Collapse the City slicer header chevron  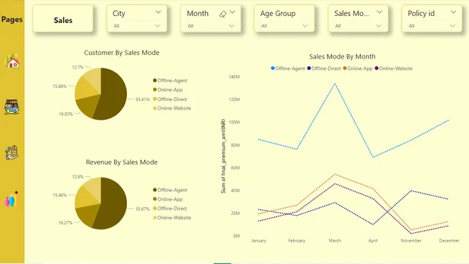[x=158, y=12]
